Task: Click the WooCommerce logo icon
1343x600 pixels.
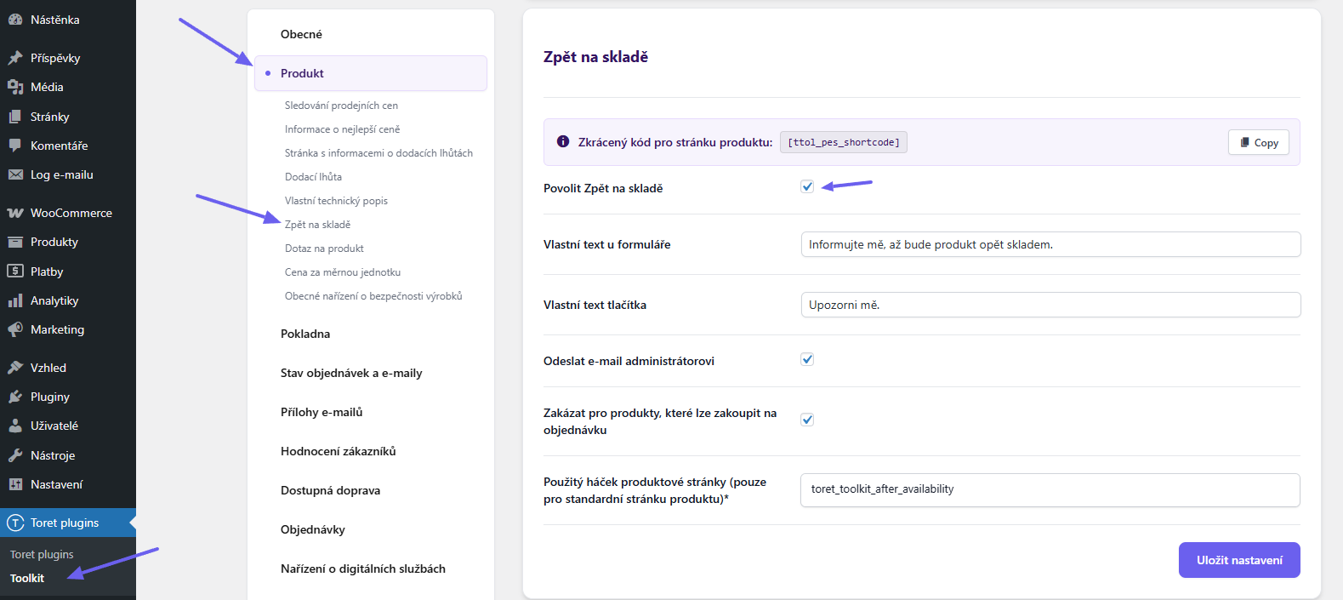Action: click(15, 213)
